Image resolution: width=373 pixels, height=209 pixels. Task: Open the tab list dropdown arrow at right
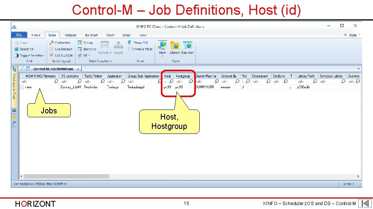(x=359, y=69)
